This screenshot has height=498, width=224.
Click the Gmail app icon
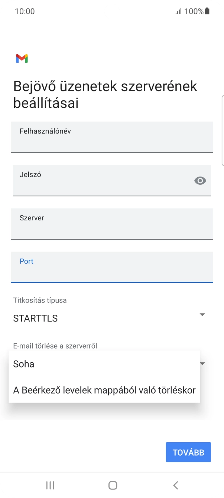pos(22,58)
